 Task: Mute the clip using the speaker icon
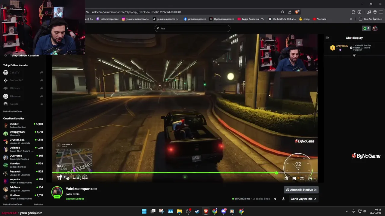(x=68, y=178)
